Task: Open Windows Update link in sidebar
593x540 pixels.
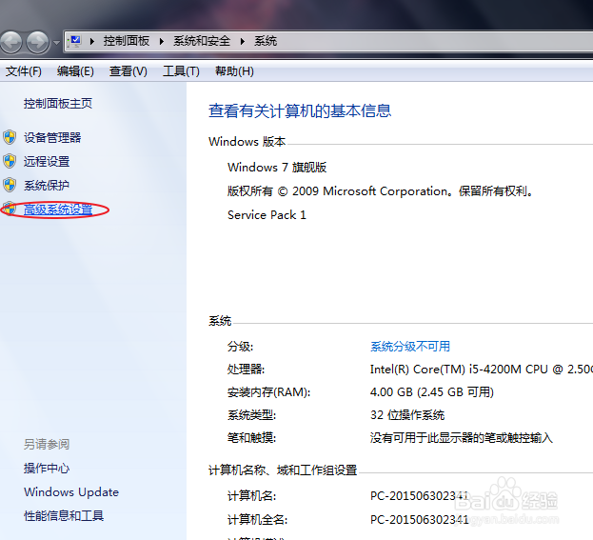Action: [71, 492]
